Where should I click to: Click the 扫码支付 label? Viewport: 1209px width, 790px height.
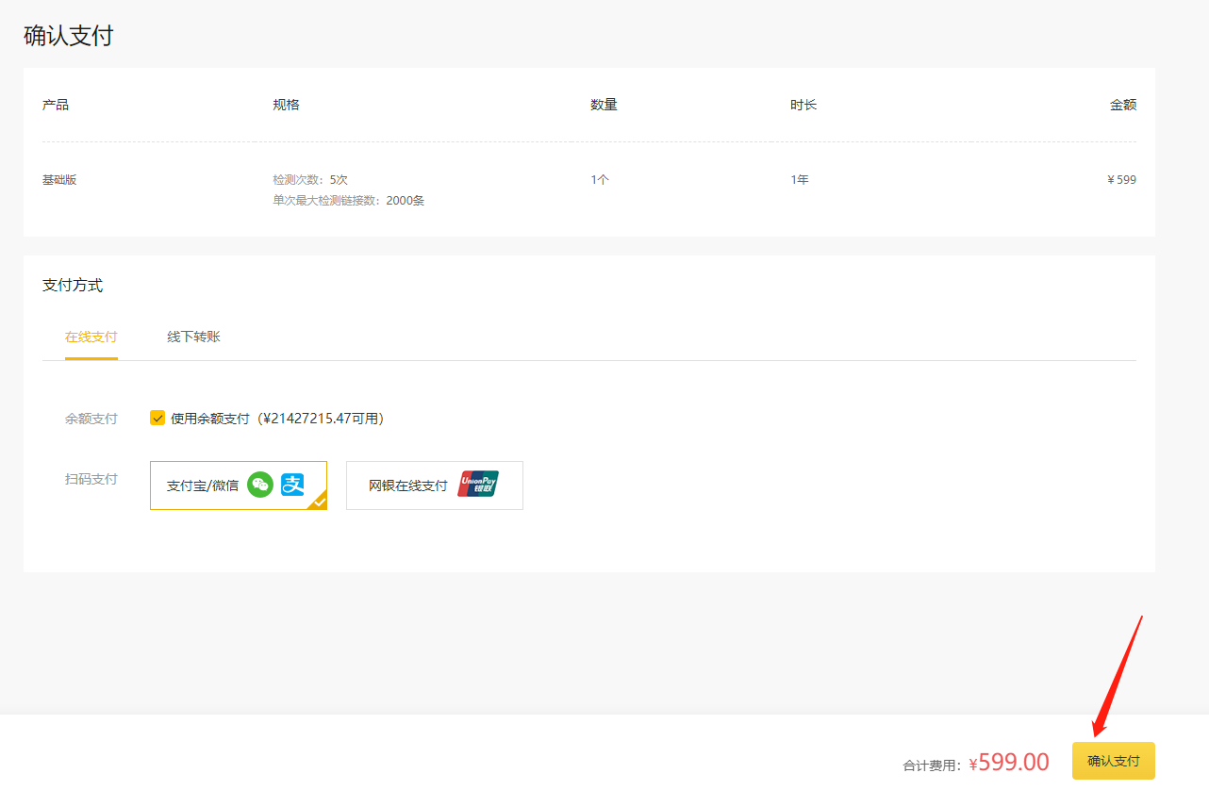(x=91, y=479)
